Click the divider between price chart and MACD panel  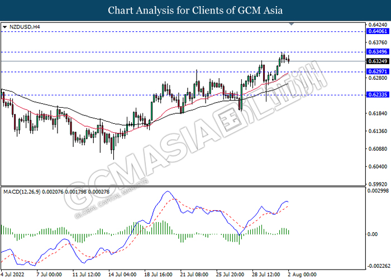[x=183, y=186]
